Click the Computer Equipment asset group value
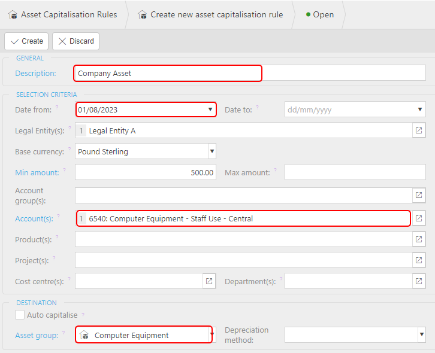This screenshot has width=435, height=353. [131, 335]
